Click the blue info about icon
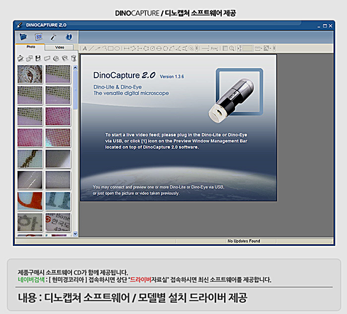Screen dimensions: 347x314 tap(69, 36)
